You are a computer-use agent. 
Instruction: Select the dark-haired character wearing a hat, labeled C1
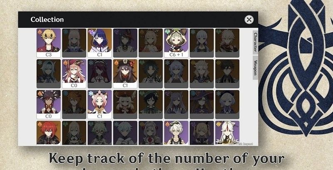tap(125, 74)
